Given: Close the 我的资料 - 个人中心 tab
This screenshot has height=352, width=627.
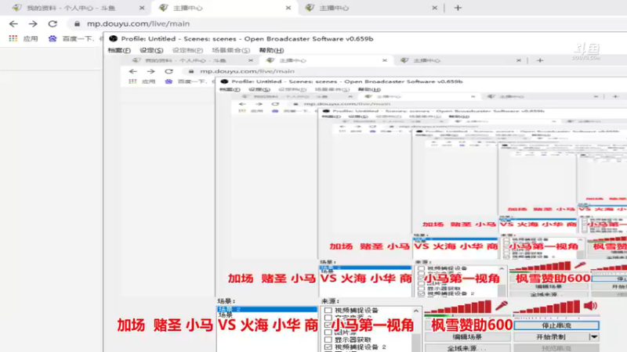Looking at the screenshot, I should (142, 8).
